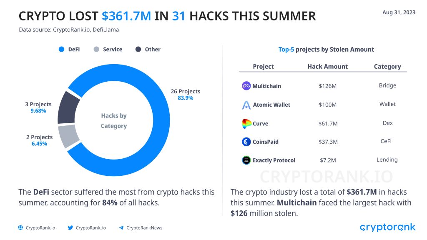The image size is (427, 240).
Task: Select the Project column header
Action: pos(264,66)
